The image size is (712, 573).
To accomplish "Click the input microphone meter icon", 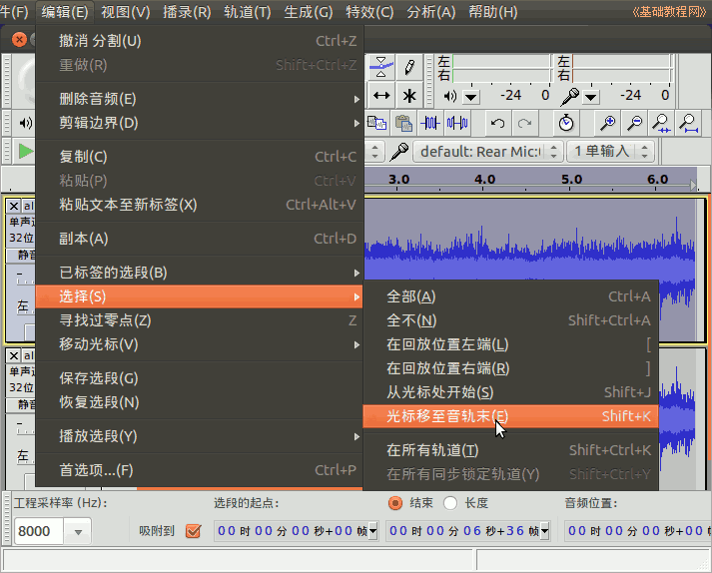I will tap(569, 96).
